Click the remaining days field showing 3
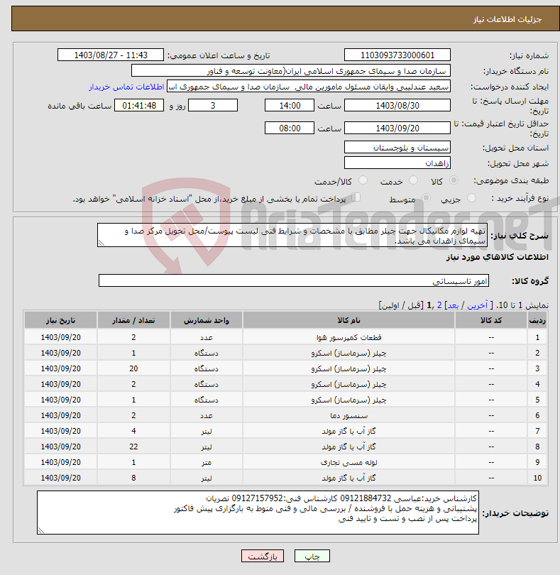Viewport: 560px width, 575px height. 213,105
